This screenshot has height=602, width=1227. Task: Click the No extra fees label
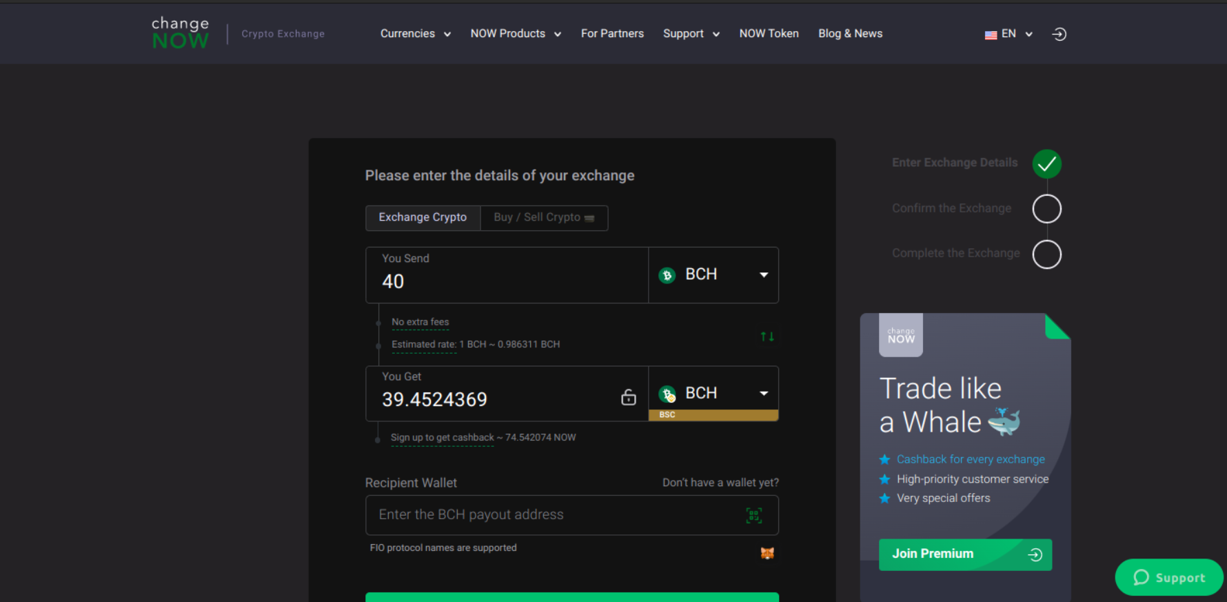[x=420, y=322]
